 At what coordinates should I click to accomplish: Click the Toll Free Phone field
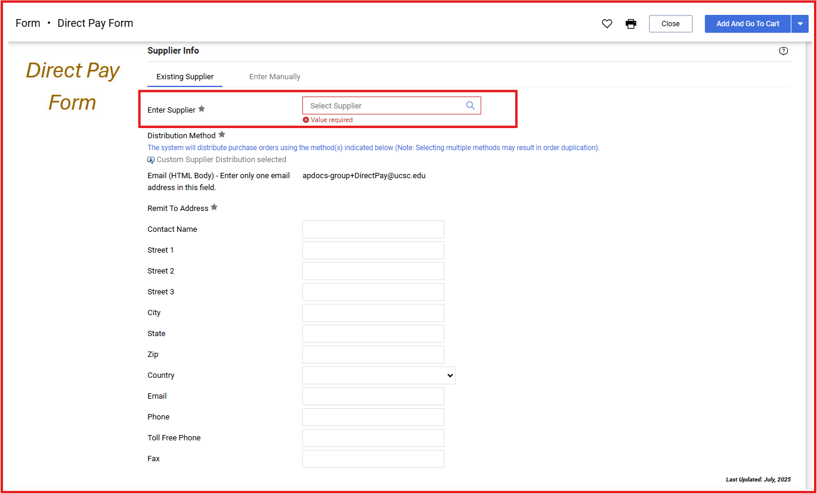pyautogui.click(x=373, y=438)
